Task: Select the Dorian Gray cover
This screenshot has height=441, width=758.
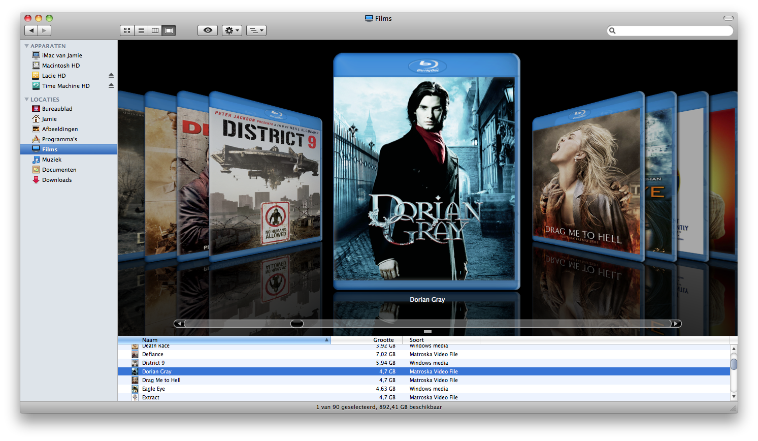Action: [x=426, y=172]
